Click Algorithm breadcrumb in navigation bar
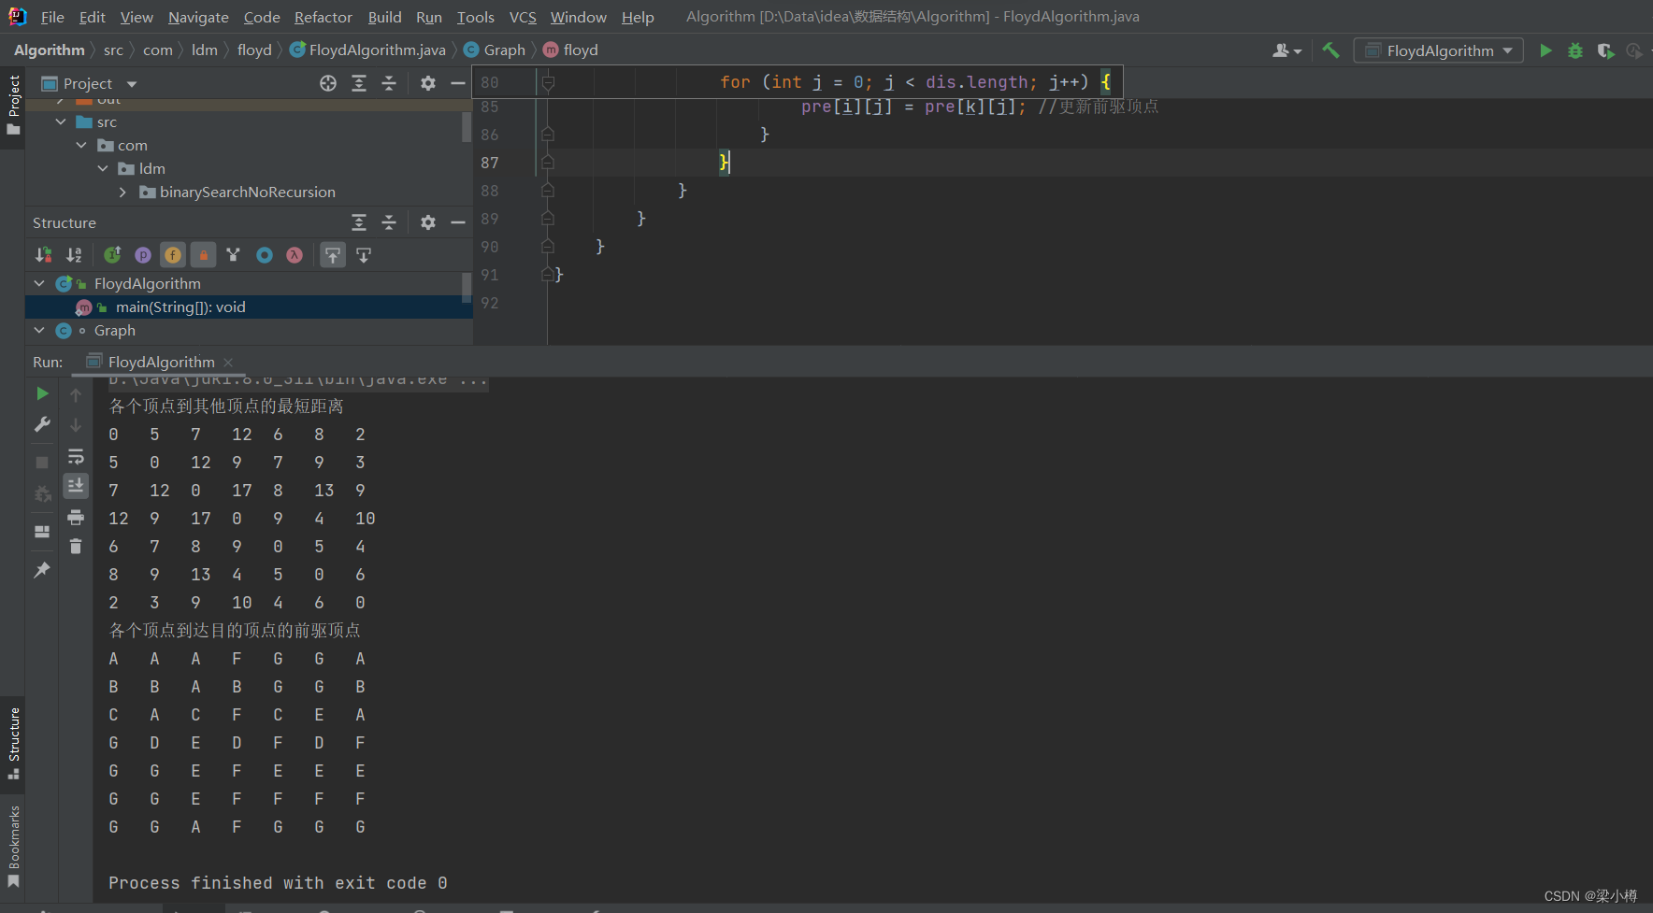The image size is (1653, 913). tap(50, 50)
